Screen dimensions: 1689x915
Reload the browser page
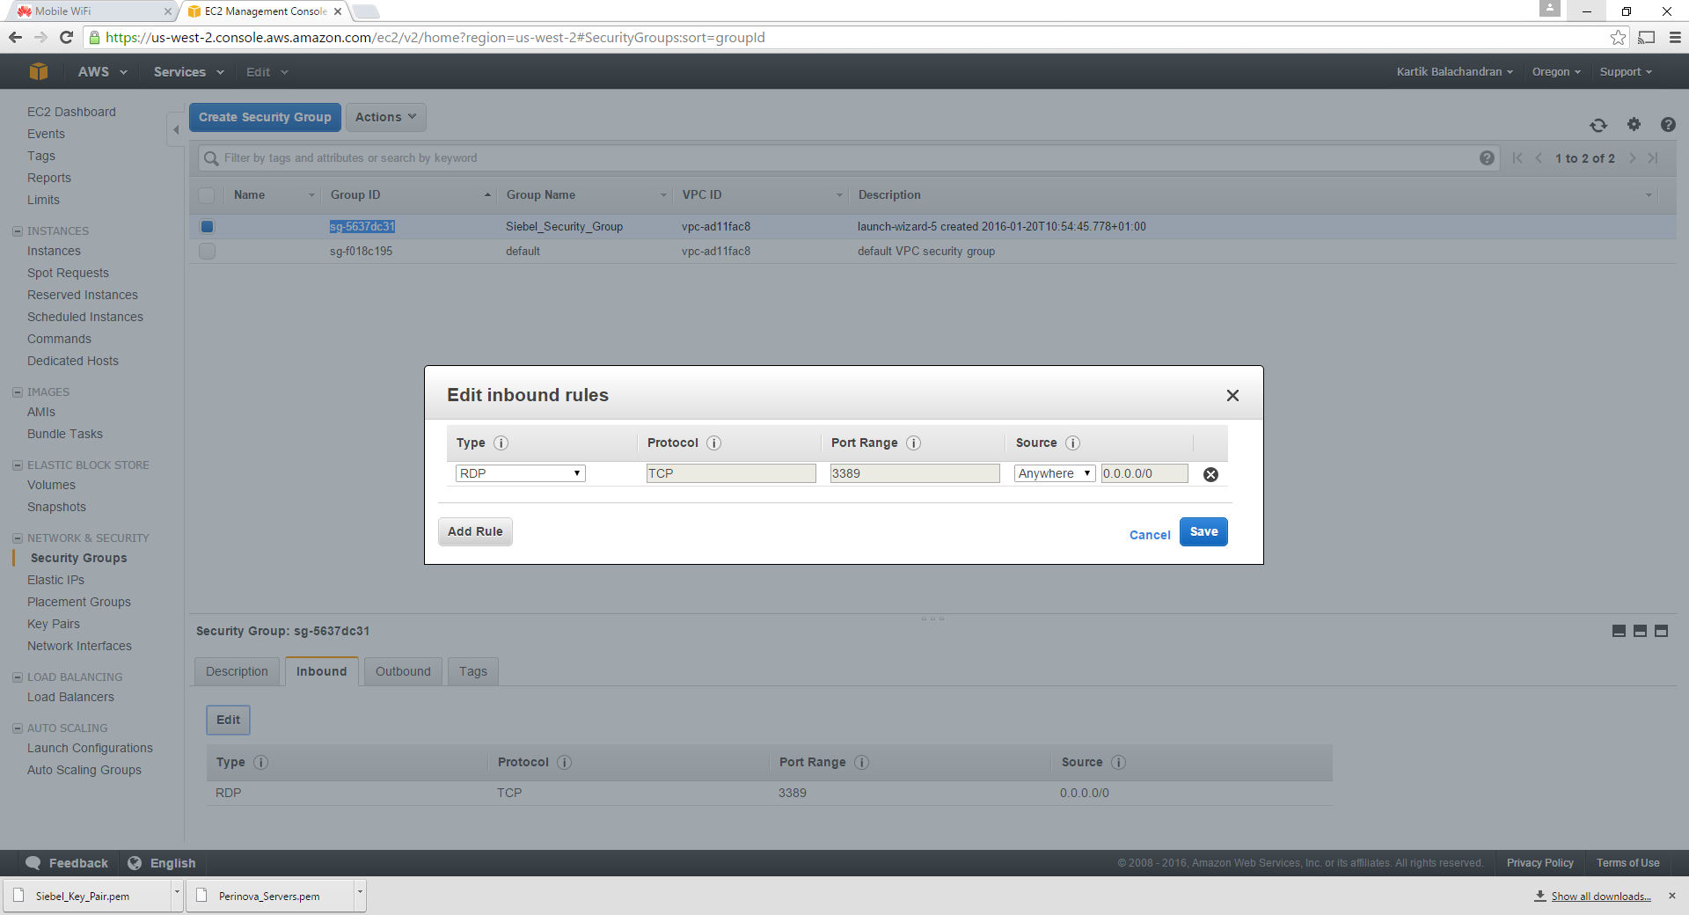tap(66, 37)
